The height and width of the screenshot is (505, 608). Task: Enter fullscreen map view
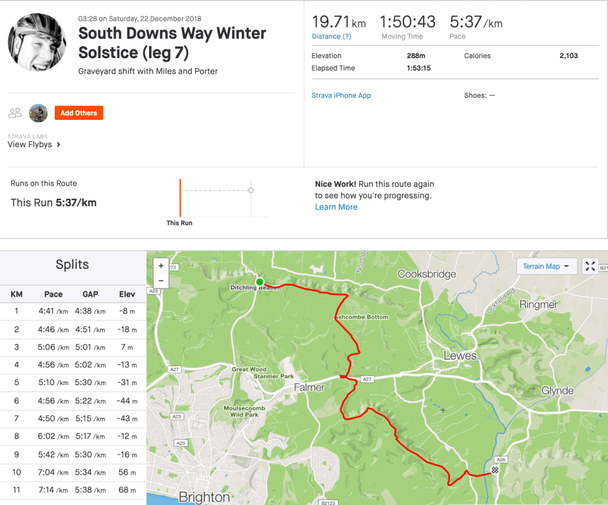point(590,266)
